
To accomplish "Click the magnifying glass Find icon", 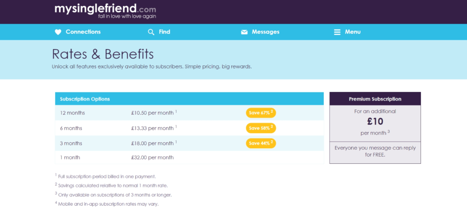I will 151,32.
